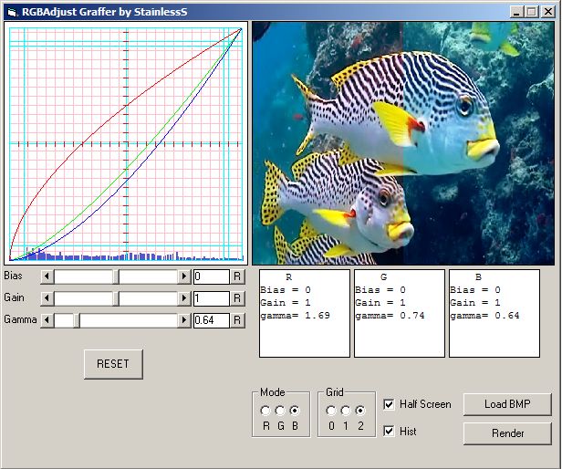Maximize the RGBAdjust Graffer window

click(532, 12)
